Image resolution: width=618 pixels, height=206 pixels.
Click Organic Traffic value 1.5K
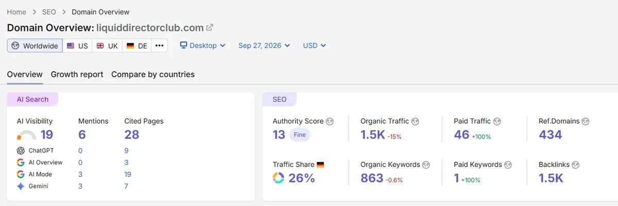pos(373,135)
